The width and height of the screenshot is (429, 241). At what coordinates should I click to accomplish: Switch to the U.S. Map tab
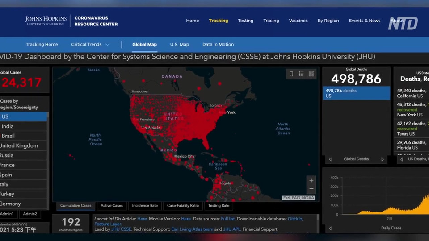click(180, 44)
